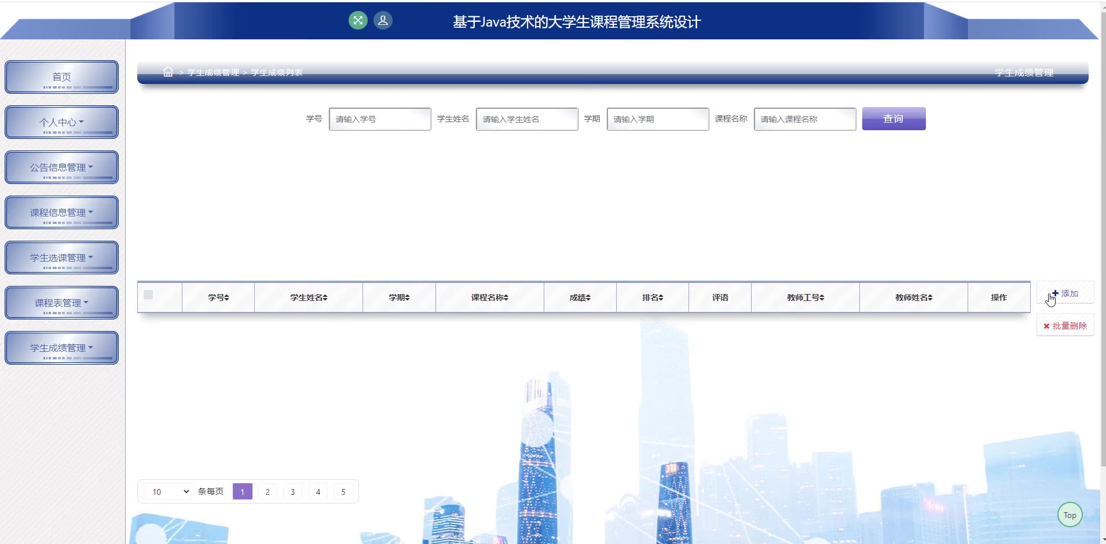This screenshot has height=544, width=1106.
Task: Click the 查询 search button
Action: 893,119
